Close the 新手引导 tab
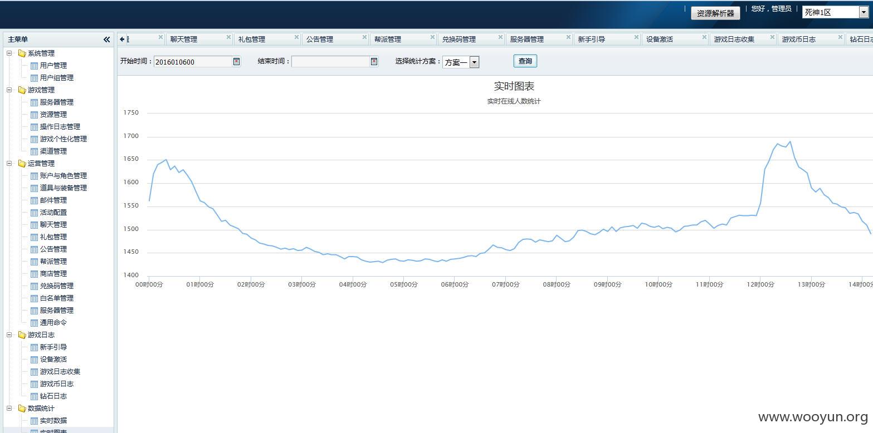The image size is (873, 433). point(636,37)
